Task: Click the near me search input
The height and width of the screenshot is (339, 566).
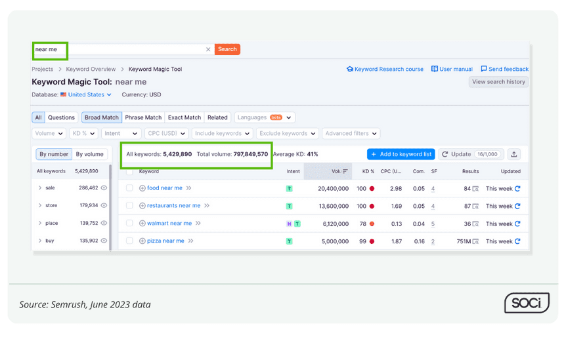Action: point(123,49)
